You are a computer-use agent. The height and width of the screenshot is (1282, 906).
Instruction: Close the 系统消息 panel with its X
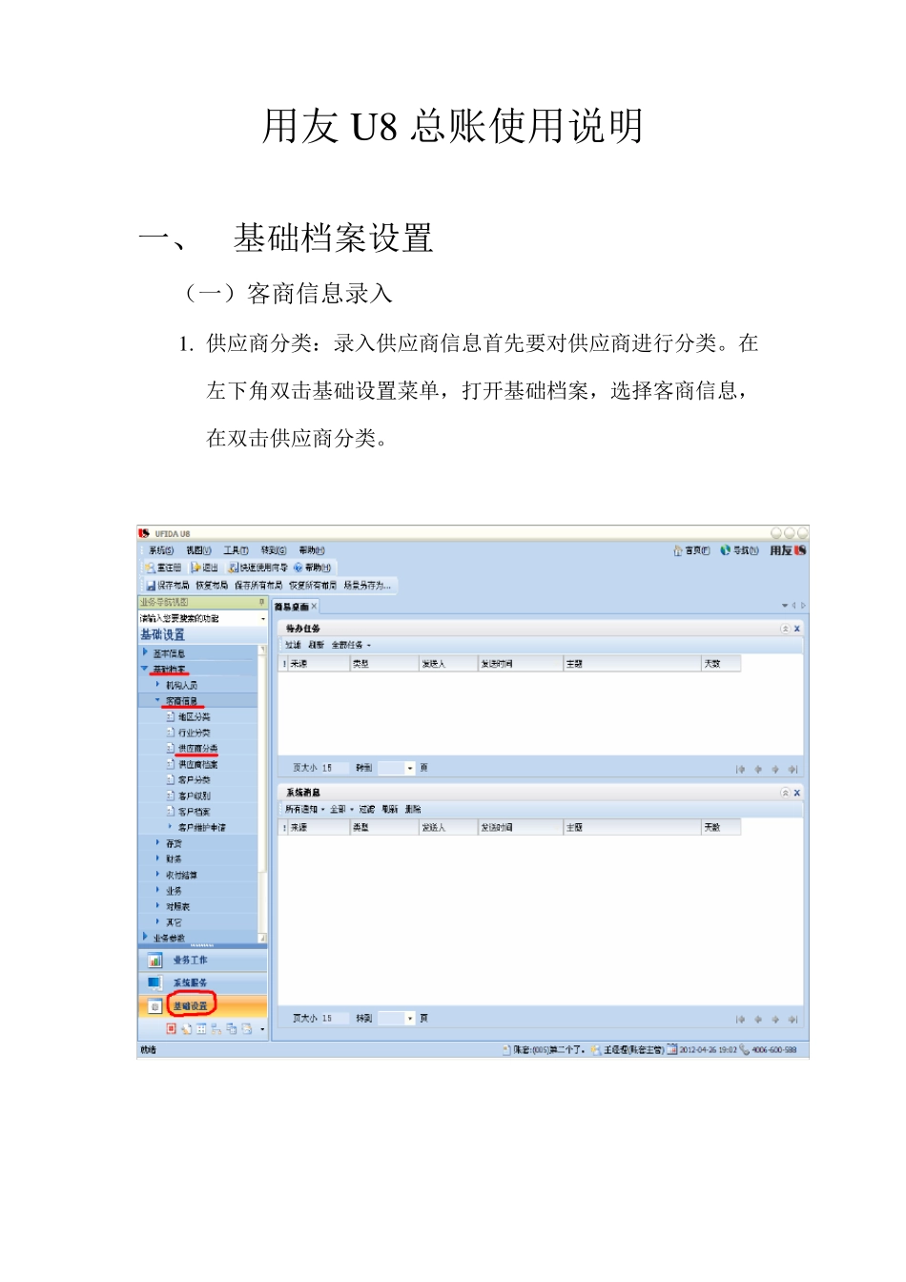coord(797,793)
